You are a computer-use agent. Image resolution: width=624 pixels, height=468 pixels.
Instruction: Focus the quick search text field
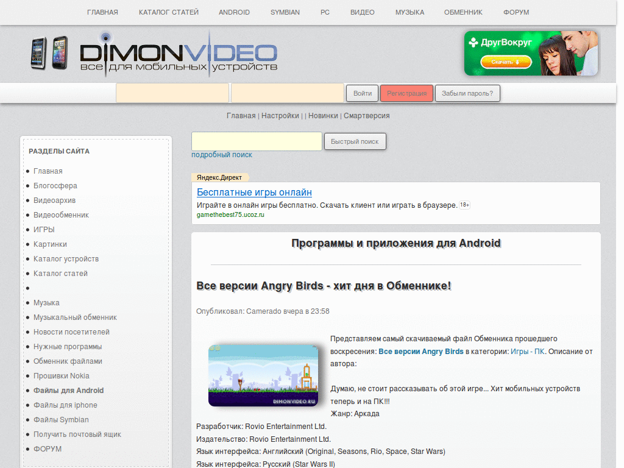click(257, 141)
